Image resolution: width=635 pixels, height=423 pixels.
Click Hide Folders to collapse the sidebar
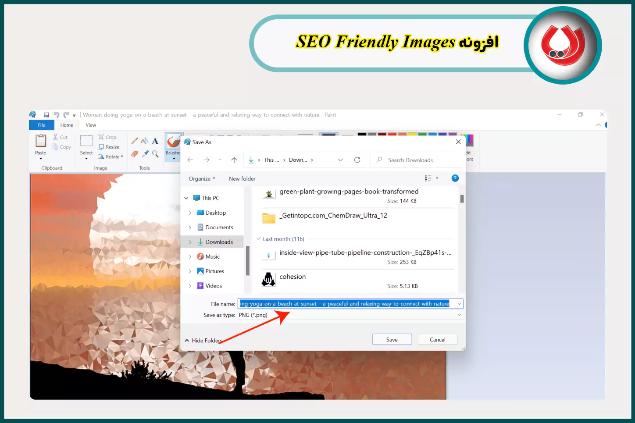pyautogui.click(x=203, y=340)
